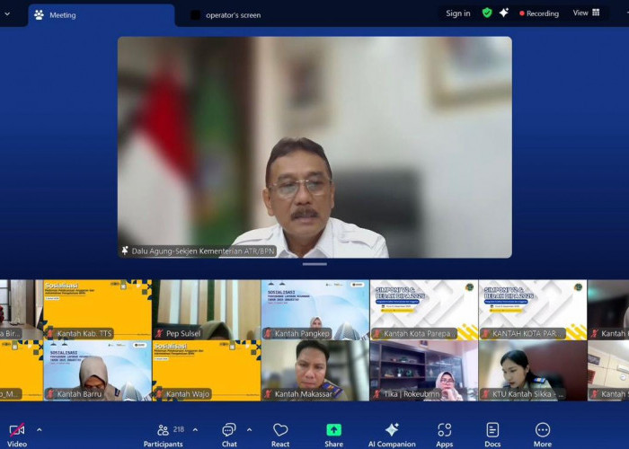
Task: Switch to the operator's screen tab
Action: pos(232,15)
